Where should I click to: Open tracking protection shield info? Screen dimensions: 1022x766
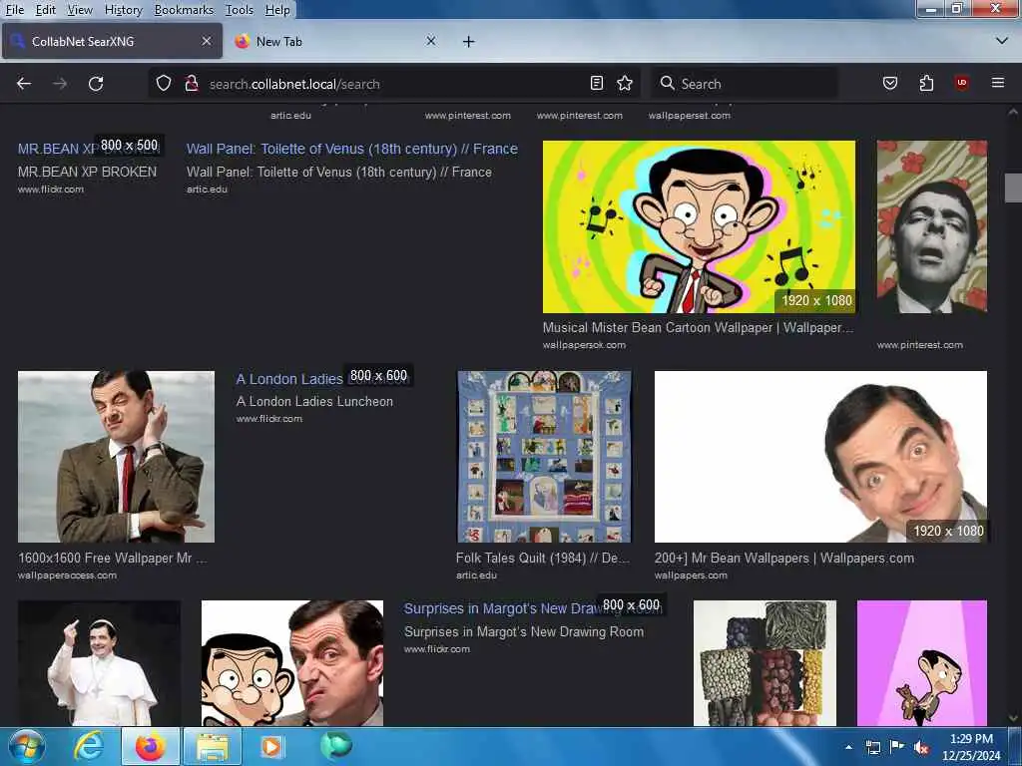[164, 84]
